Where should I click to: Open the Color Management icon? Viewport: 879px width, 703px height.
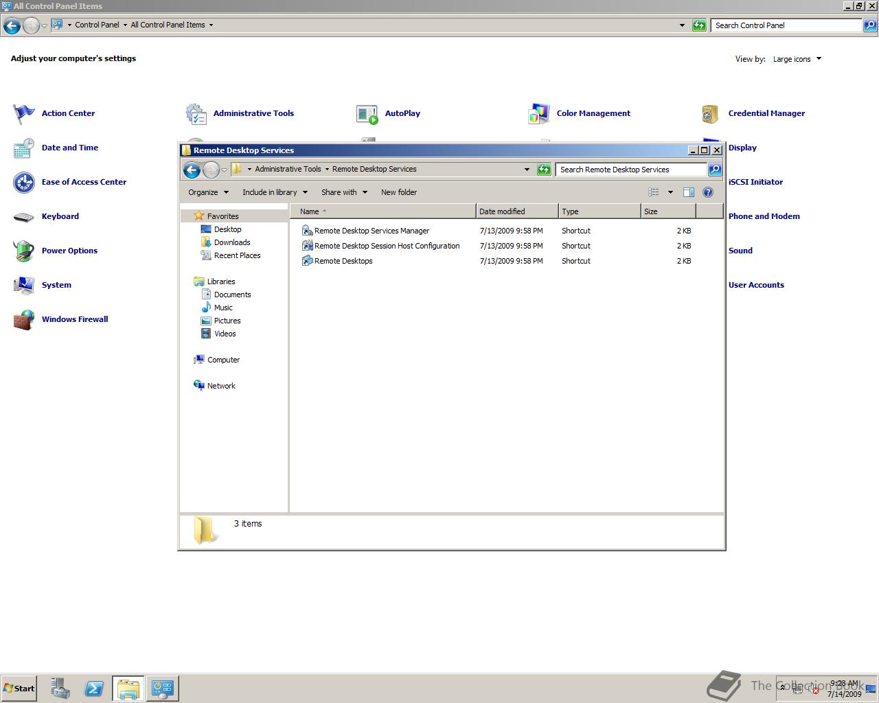click(x=539, y=114)
